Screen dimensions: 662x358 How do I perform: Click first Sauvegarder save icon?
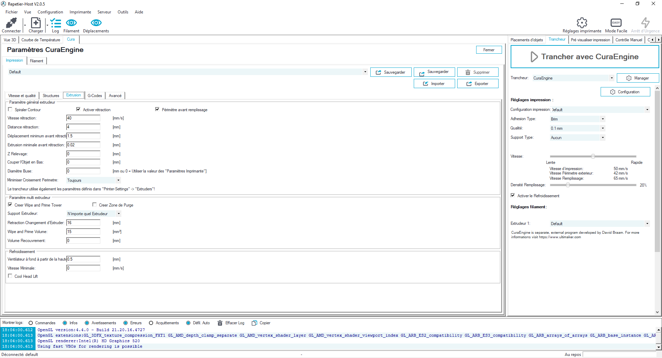tap(379, 72)
